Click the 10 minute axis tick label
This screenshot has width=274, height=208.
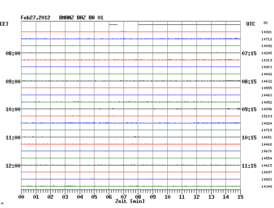point(167,197)
